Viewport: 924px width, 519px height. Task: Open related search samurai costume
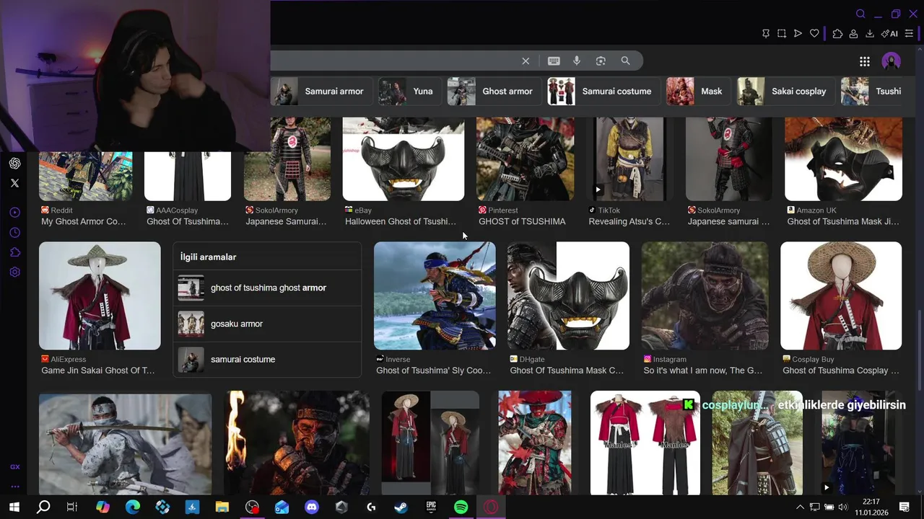tap(267, 359)
